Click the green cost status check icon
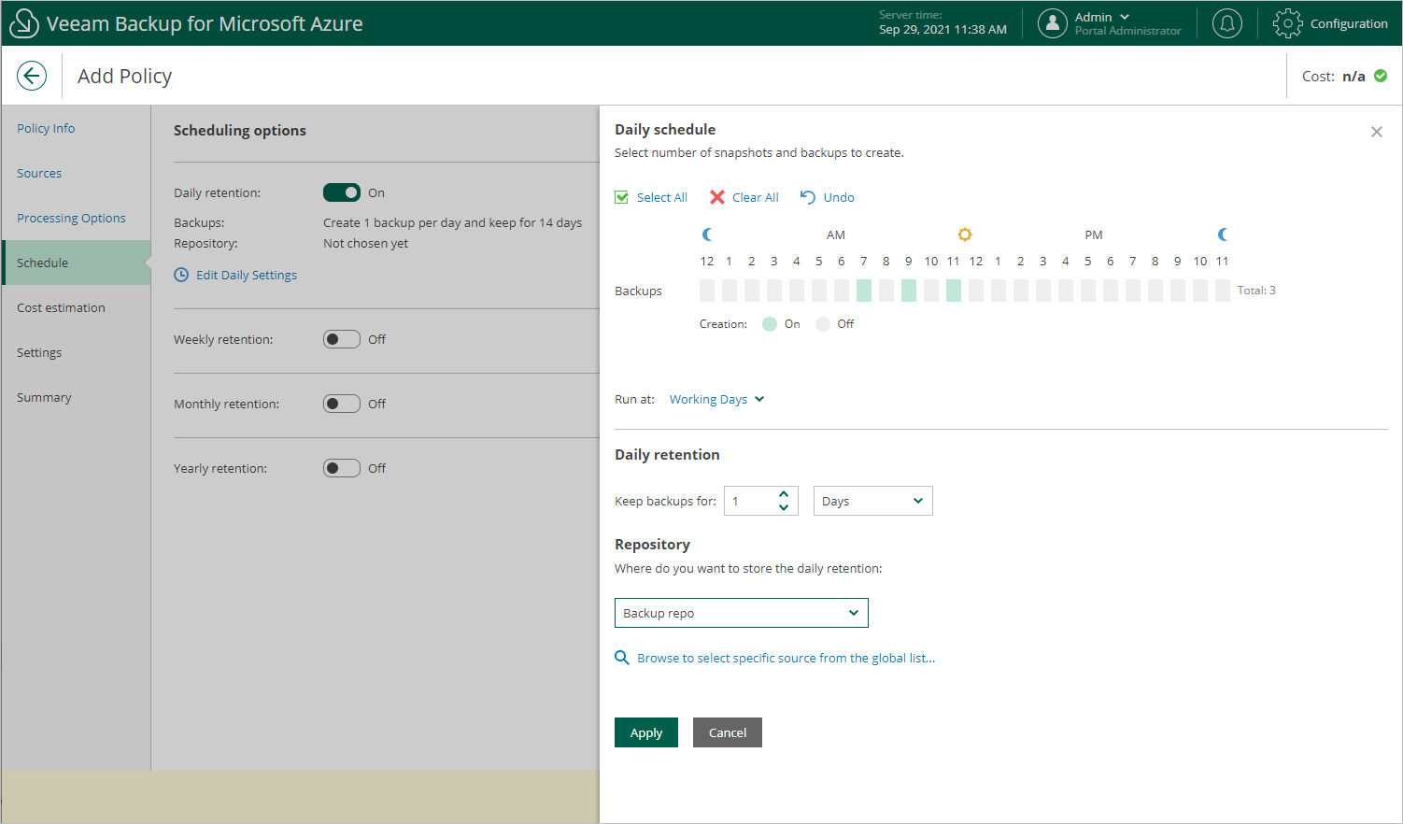Viewport: 1403px width, 824px height. coord(1381,76)
